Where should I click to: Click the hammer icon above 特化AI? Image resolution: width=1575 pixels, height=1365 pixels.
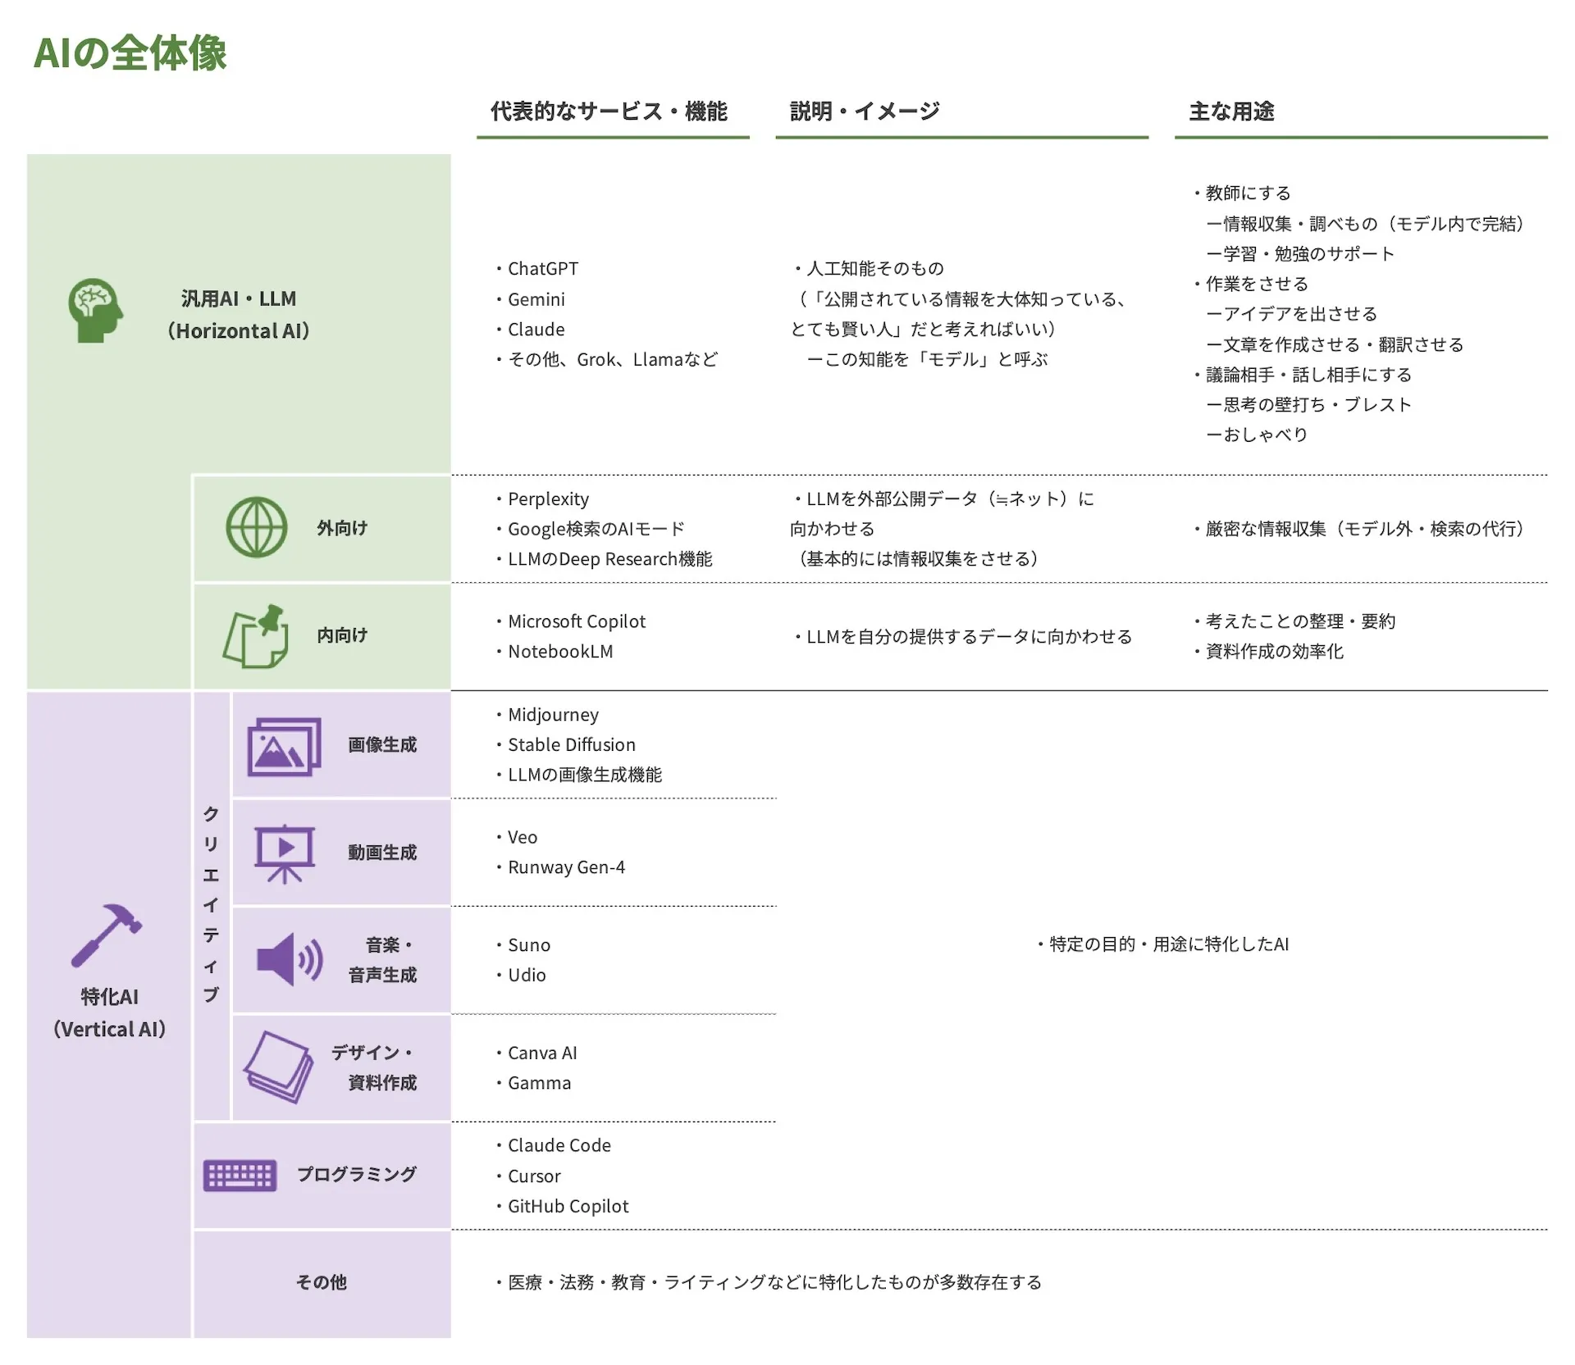107,935
